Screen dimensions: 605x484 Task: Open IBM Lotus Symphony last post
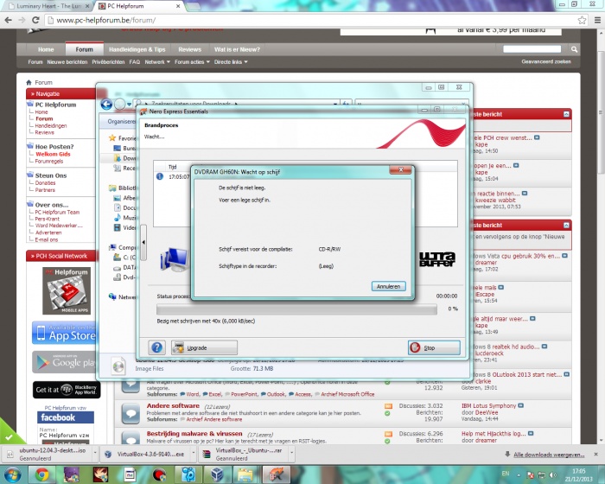[x=488, y=405]
